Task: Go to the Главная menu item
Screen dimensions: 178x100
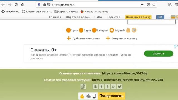Action: pyautogui.click(x=55, y=17)
